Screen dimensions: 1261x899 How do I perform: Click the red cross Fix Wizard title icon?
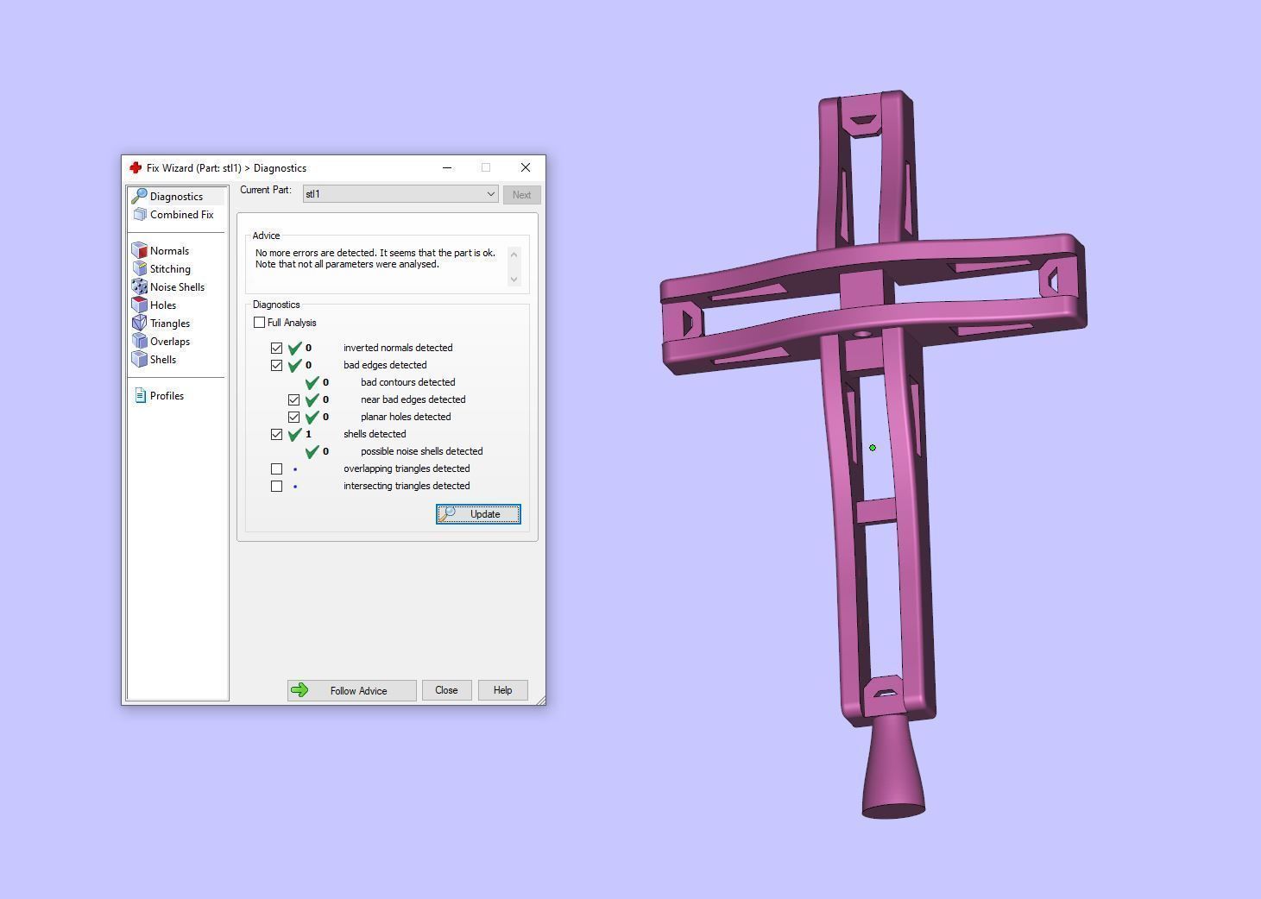coord(136,167)
